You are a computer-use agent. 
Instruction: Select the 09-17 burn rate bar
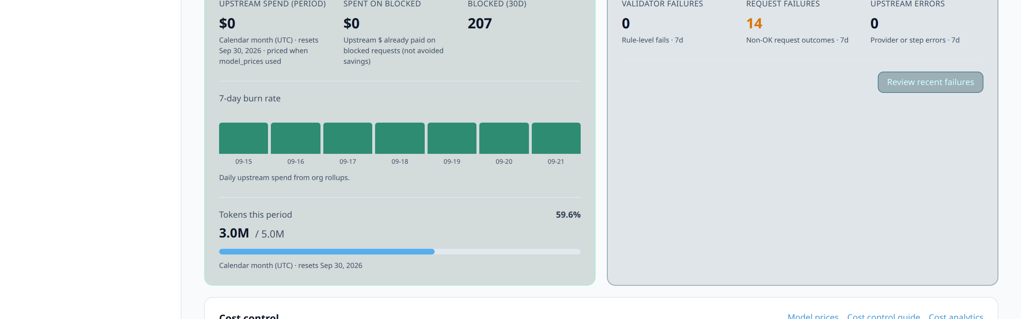click(347, 138)
